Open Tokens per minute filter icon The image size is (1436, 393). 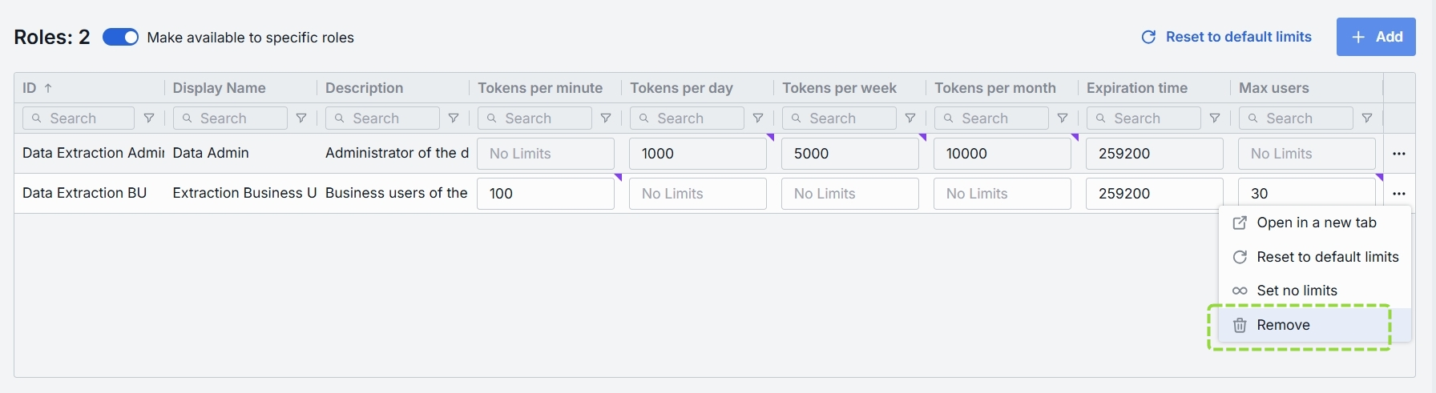pyautogui.click(x=606, y=118)
